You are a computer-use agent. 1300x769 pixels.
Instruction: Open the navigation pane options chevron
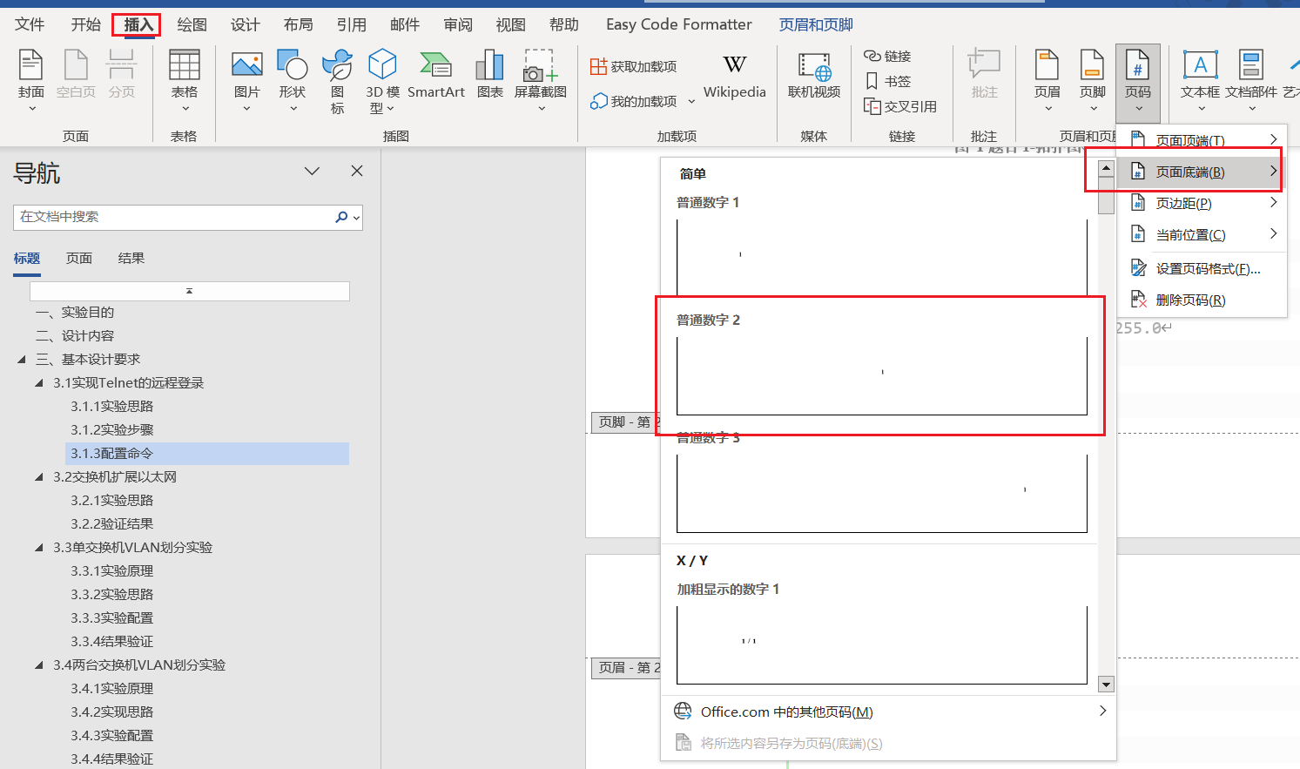tap(312, 171)
